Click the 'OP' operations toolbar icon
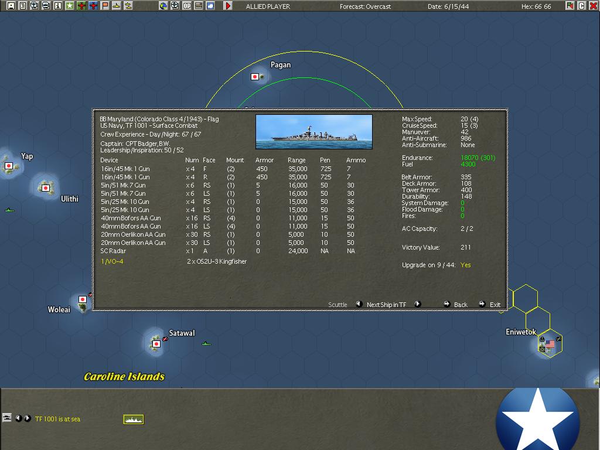The height and width of the screenshot is (450, 600). 187,6
